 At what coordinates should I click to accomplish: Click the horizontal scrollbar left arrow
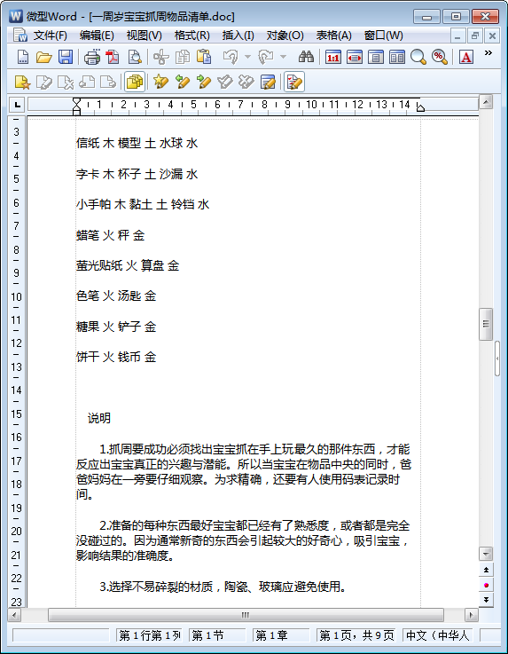coord(14,615)
